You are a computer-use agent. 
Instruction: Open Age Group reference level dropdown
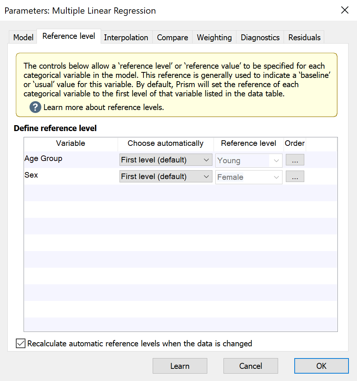249,161
